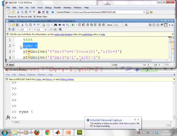Expand Run button dropdown arrow
Viewport: 177px width, 136px height.
coord(76,25)
